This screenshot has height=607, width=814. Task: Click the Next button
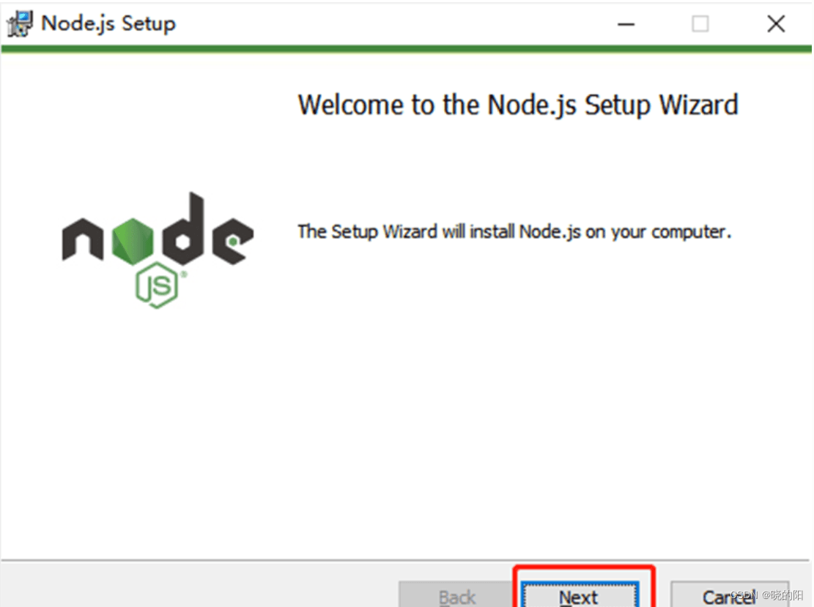pos(580,595)
